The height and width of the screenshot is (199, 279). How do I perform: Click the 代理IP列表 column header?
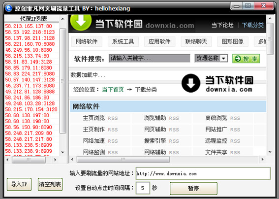click(31, 19)
